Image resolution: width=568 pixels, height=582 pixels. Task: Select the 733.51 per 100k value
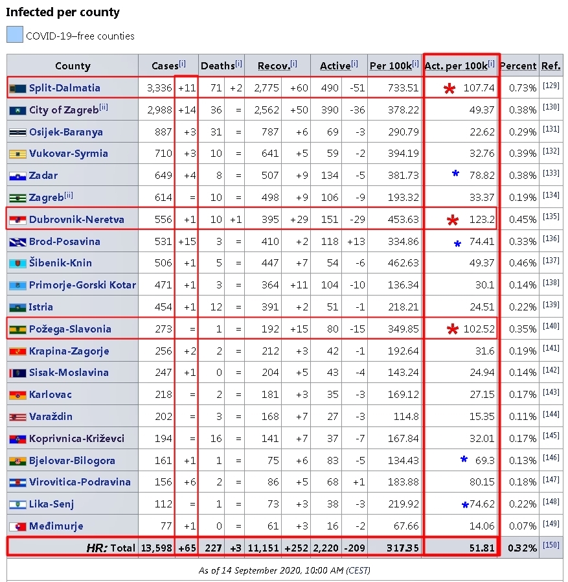403,88
